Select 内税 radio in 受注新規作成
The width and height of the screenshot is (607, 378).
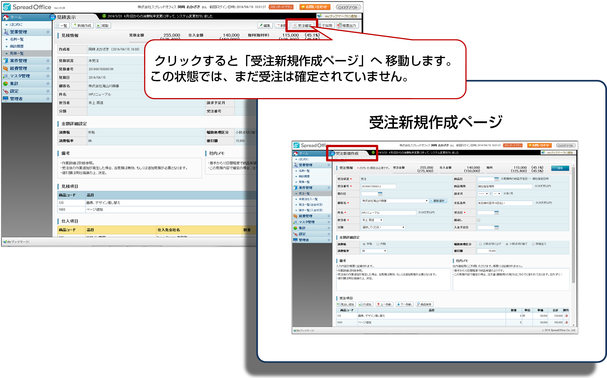click(x=378, y=244)
